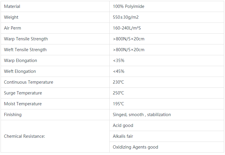Select the 230℃ temperature value
This screenshot has width=225, height=155.
[x=118, y=82]
